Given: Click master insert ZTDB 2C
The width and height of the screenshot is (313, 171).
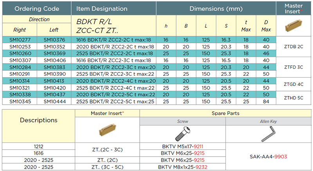Looking at the screenshot, I should pyautogui.click(x=293, y=46).
